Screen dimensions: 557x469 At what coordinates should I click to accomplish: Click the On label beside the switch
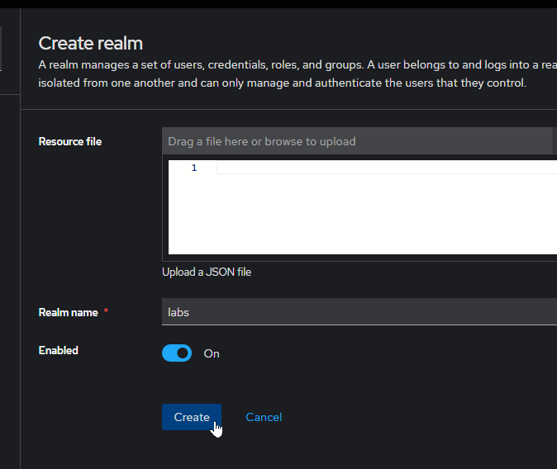coord(212,353)
